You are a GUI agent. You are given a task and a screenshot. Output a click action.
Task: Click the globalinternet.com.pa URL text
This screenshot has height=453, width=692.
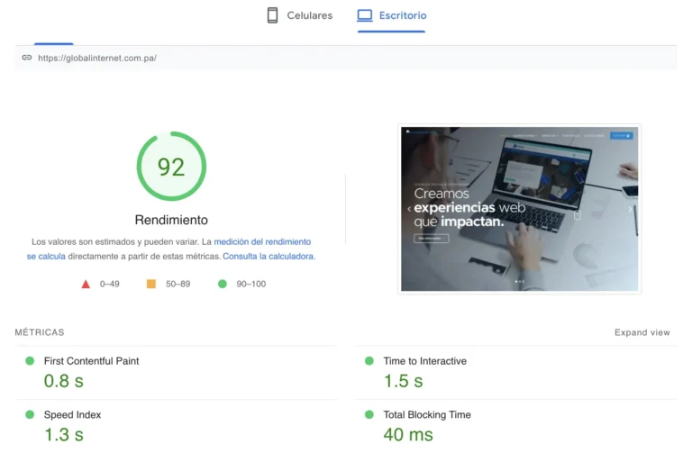(x=97, y=58)
